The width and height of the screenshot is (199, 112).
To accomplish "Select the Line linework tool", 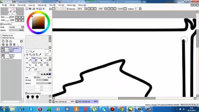I will point(34,69).
